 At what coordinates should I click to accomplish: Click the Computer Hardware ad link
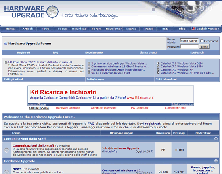(103, 108)
